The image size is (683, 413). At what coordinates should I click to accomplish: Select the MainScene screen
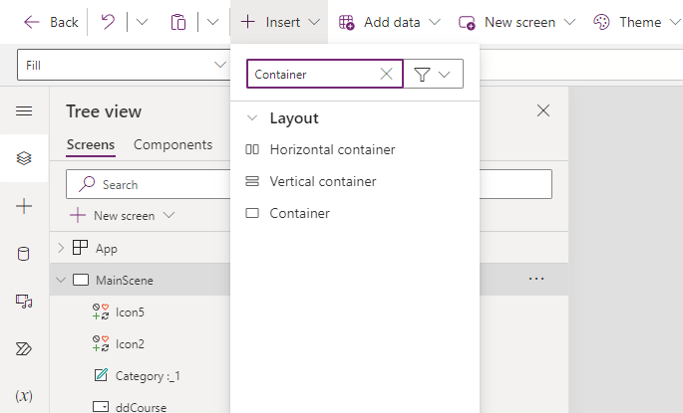[125, 280]
